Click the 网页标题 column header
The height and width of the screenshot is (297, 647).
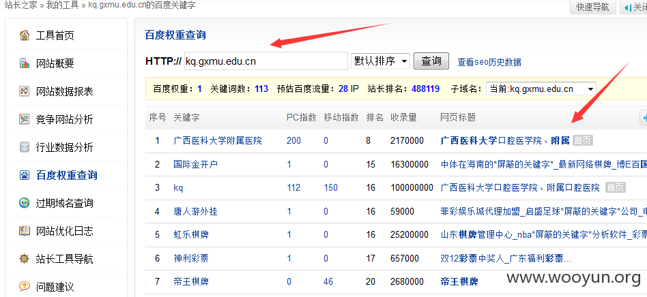(x=458, y=117)
